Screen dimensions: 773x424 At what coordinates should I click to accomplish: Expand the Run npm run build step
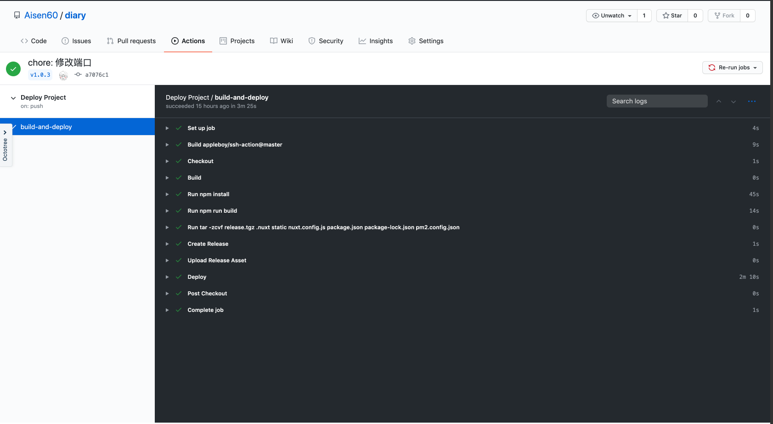(167, 211)
